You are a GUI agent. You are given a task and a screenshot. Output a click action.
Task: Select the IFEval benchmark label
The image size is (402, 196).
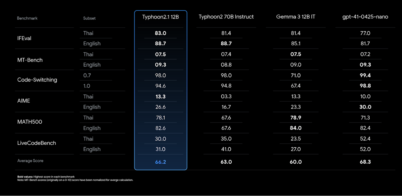[x=24, y=38]
